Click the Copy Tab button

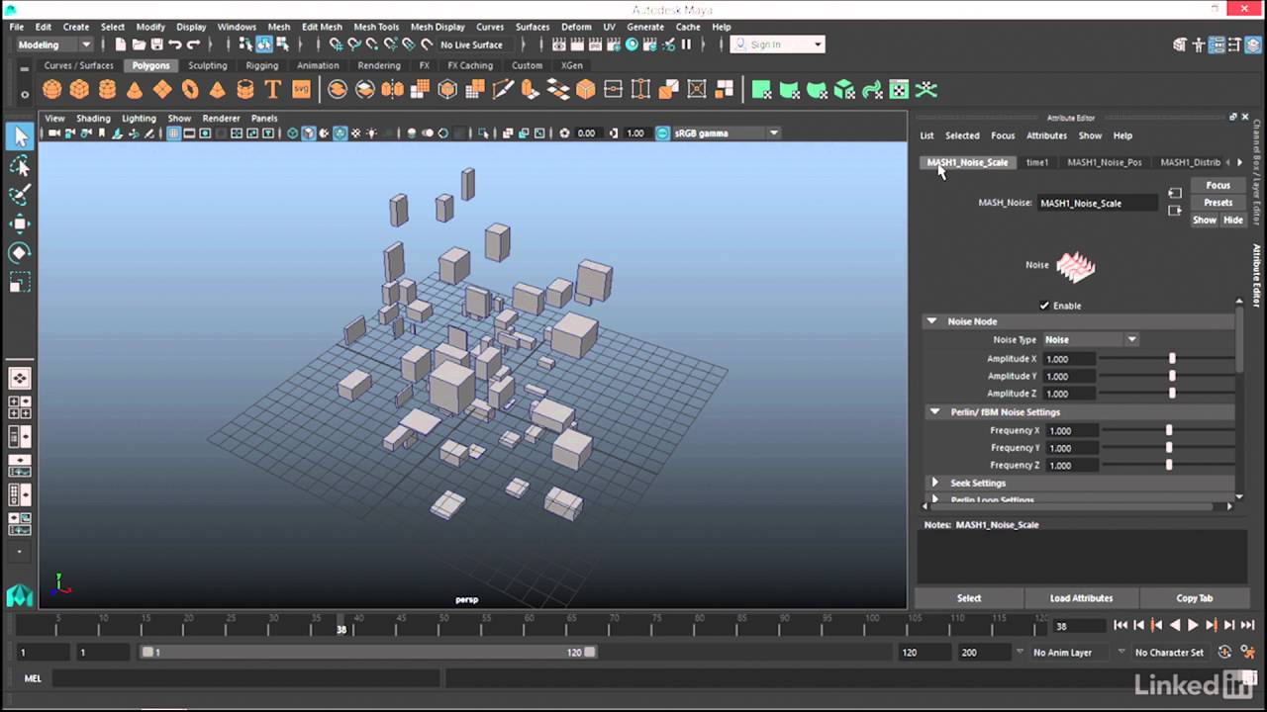point(1194,598)
